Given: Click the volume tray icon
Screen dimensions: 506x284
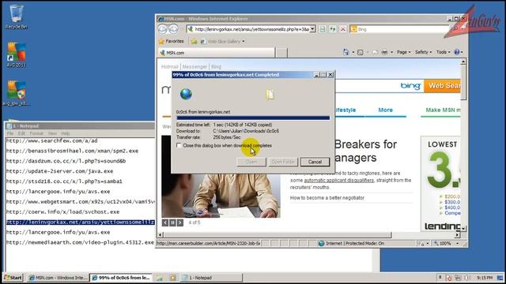Looking at the screenshot, I should (467, 278).
